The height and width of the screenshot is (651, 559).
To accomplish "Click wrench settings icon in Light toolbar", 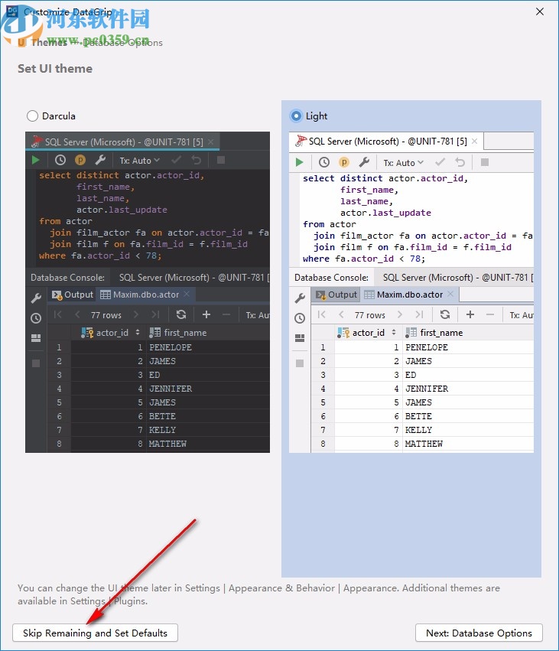I will [x=364, y=162].
